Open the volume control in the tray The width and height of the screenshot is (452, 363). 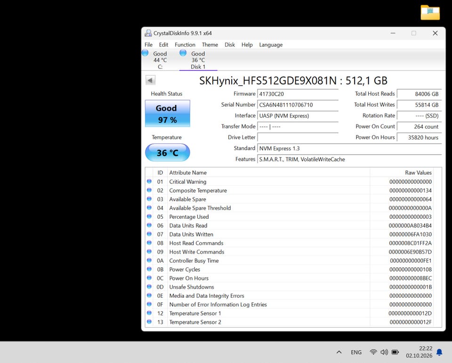coord(384,352)
